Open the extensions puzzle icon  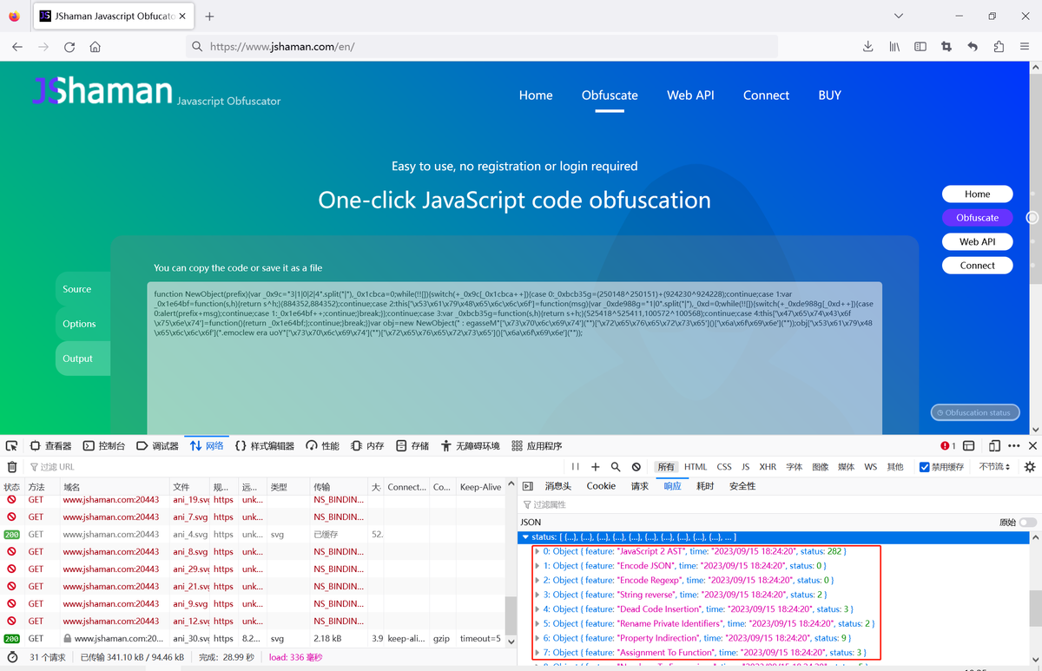(999, 47)
